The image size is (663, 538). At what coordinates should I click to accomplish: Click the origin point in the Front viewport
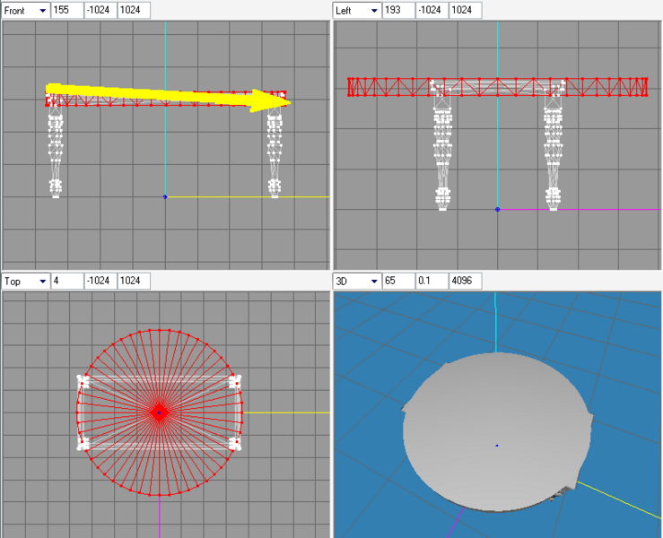click(x=165, y=196)
